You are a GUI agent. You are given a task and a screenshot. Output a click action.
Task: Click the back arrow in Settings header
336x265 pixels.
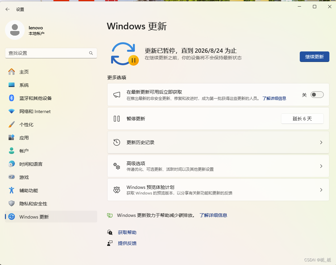8,9
